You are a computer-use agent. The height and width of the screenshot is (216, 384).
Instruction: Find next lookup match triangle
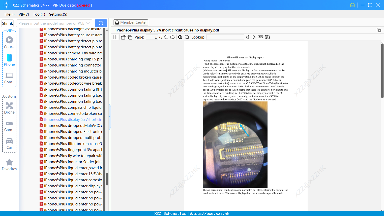[254, 37]
